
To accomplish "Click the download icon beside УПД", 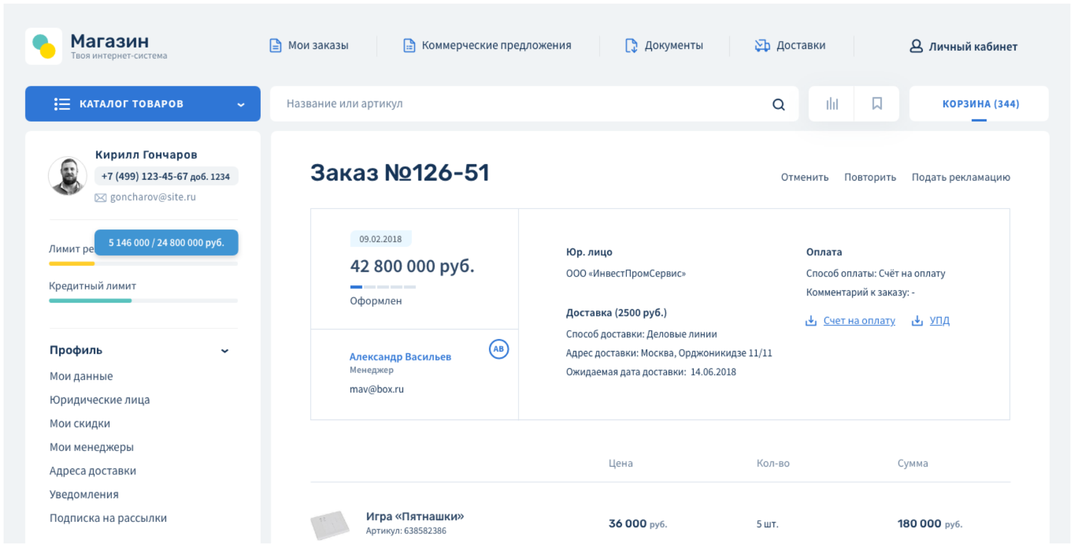I will (x=917, y=321).
